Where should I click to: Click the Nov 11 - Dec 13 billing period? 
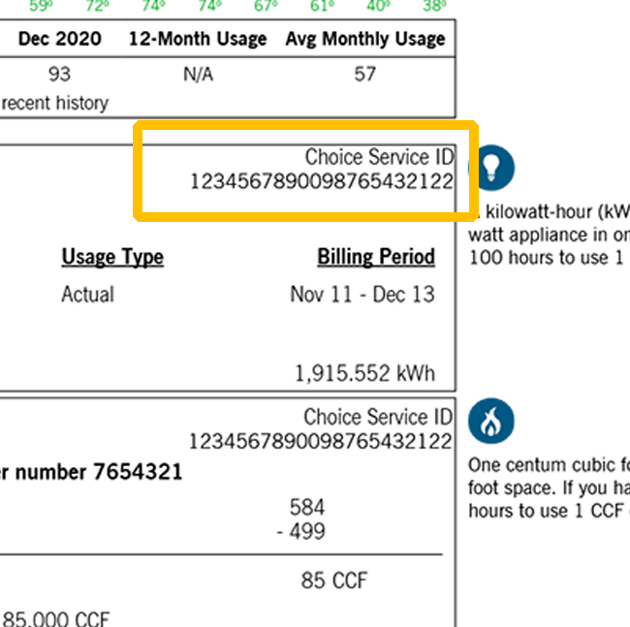tap(362, 294)
